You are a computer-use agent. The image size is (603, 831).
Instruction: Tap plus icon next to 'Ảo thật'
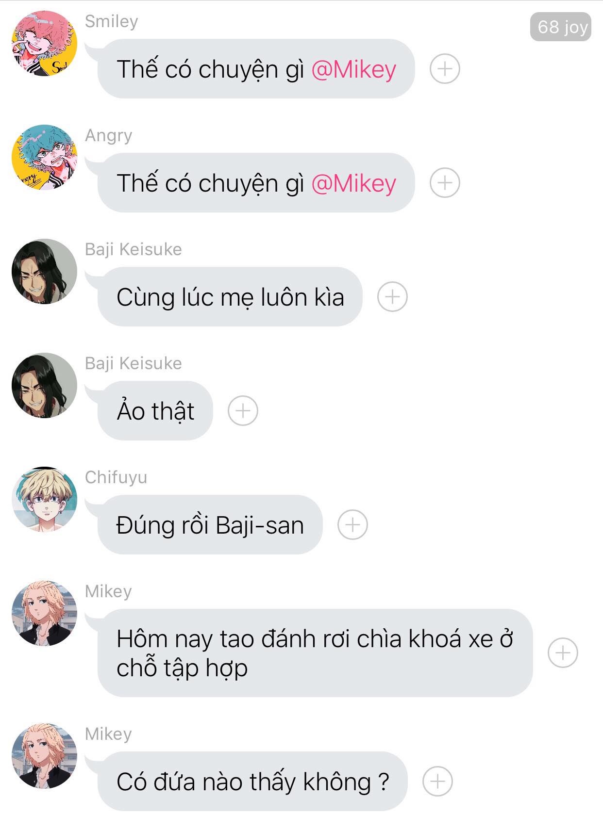tap(243, 411)
